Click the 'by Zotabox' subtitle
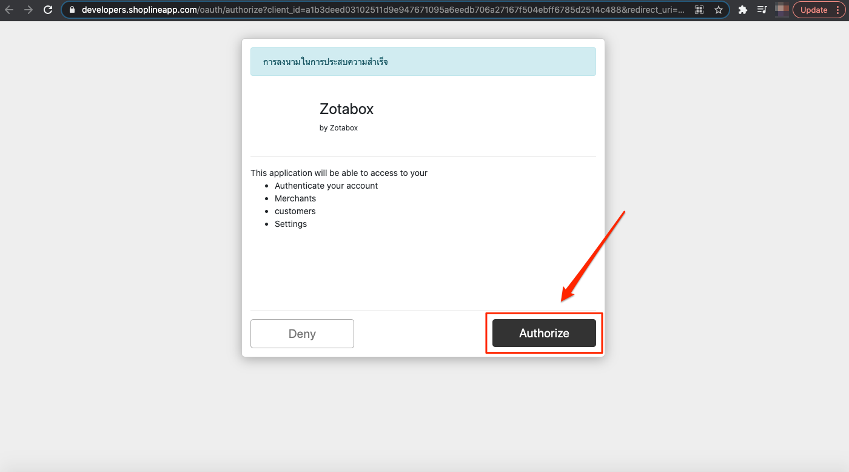This screenshot has height=472, width=849. [338, 128]
